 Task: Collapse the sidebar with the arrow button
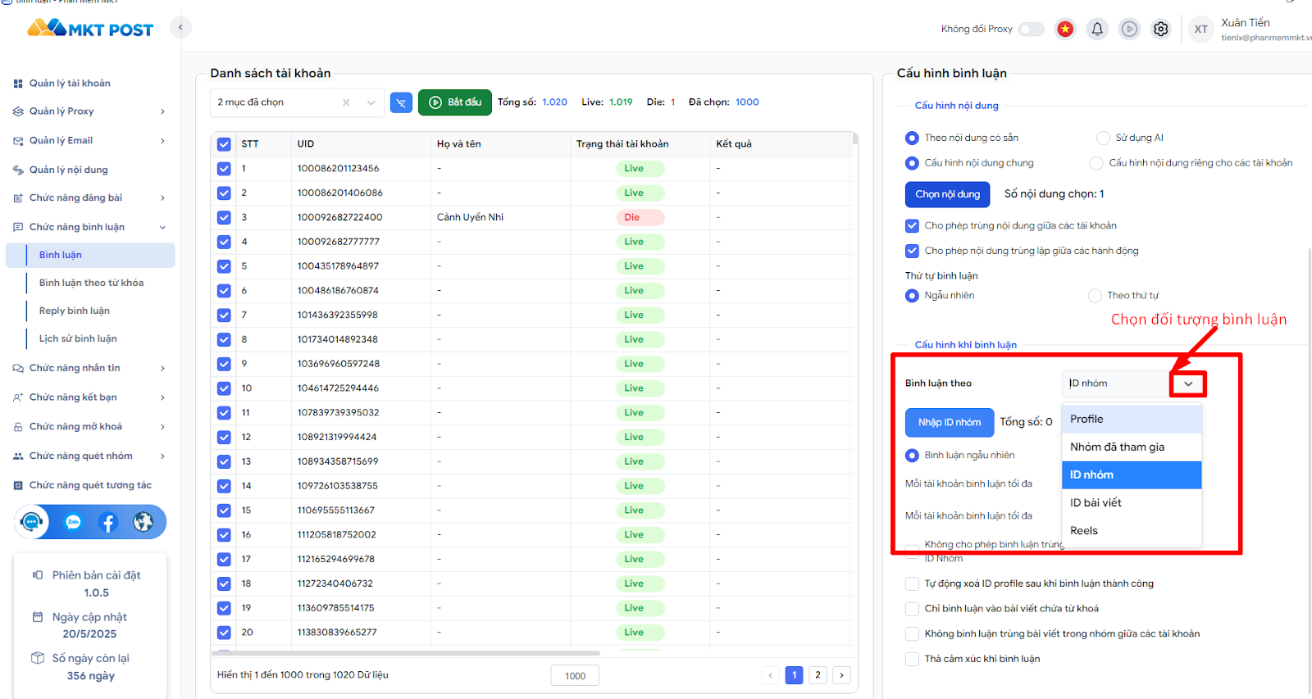tap(180, 27)
